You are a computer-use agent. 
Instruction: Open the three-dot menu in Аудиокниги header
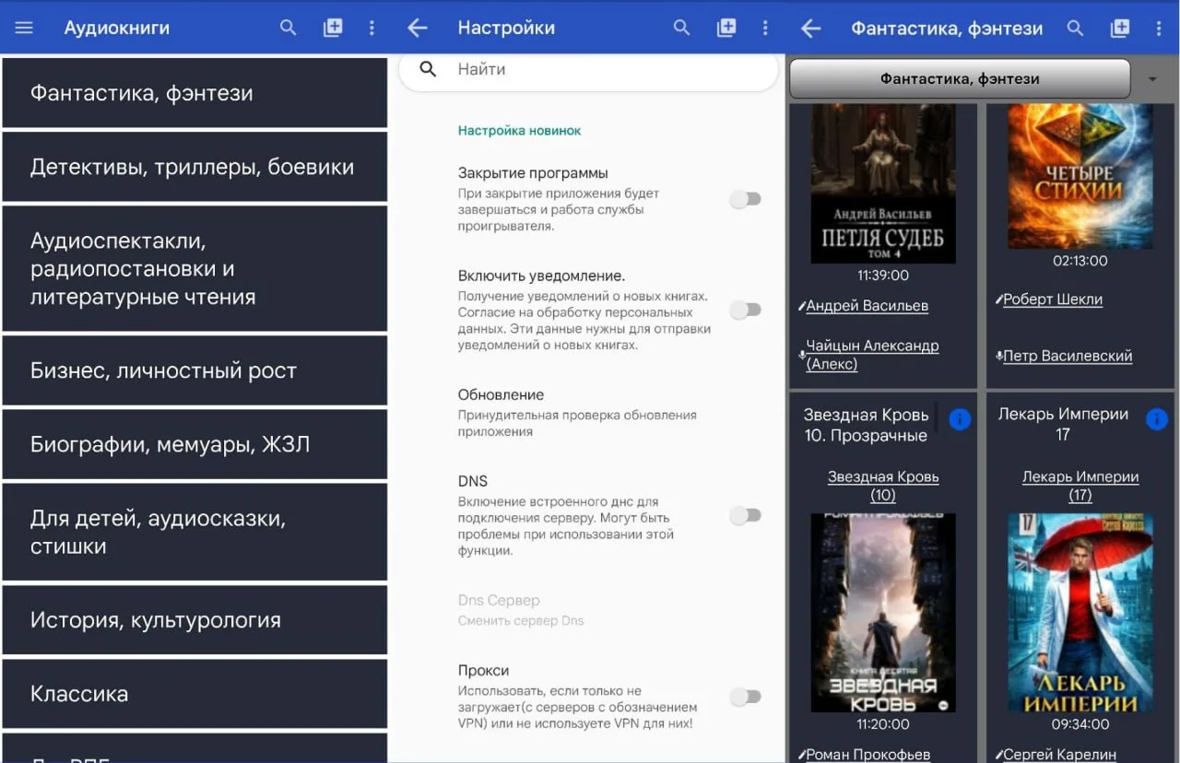click(x=372, y=28)
